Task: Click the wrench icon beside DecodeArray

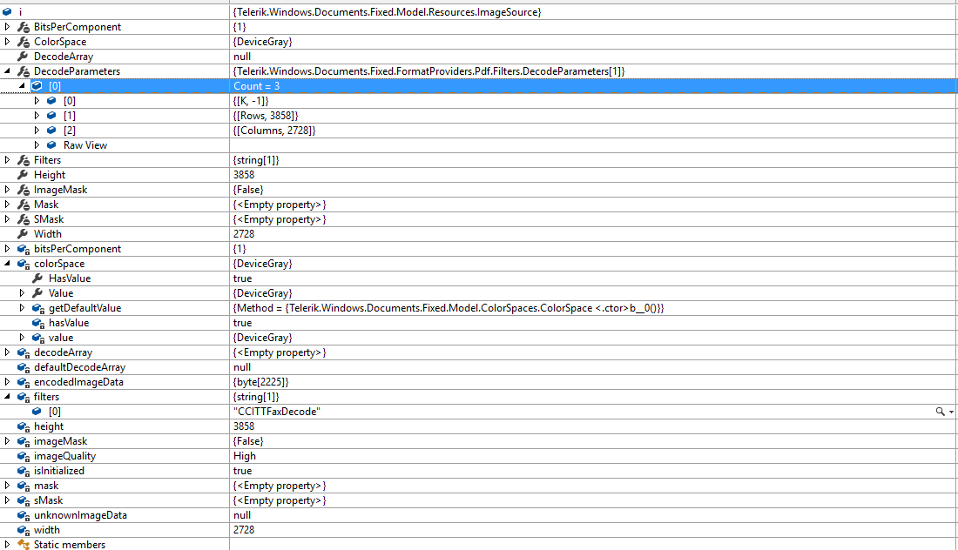Action: pos(23,57)
